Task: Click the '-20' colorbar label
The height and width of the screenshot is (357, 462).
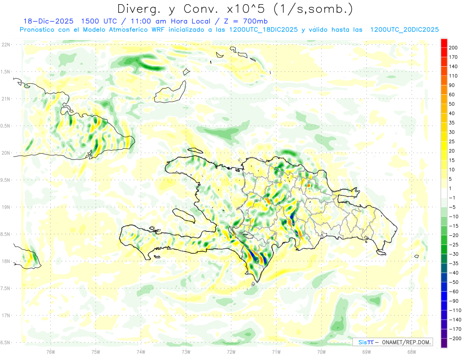Action: (455, 235)
